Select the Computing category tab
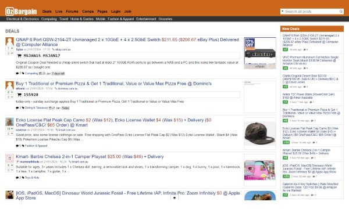This screenshot has height=209, width=349. (49, 19)
